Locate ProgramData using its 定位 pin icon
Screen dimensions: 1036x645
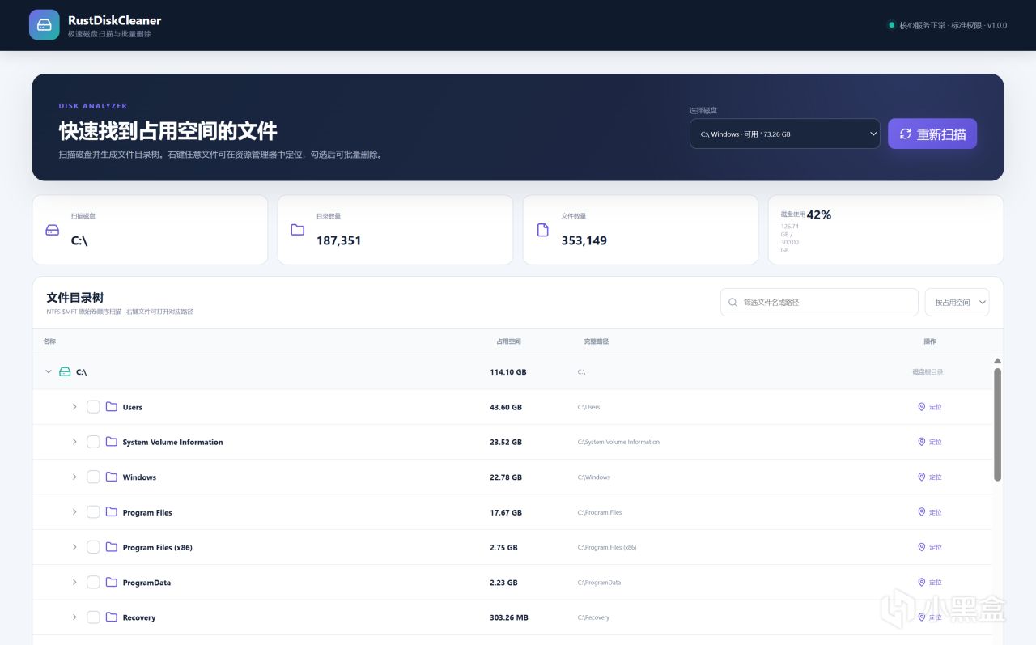(921, 582)
